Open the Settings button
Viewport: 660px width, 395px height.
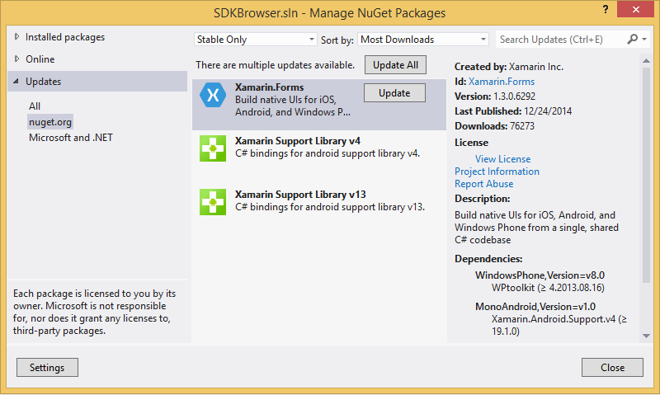click(x=47, y=367)
